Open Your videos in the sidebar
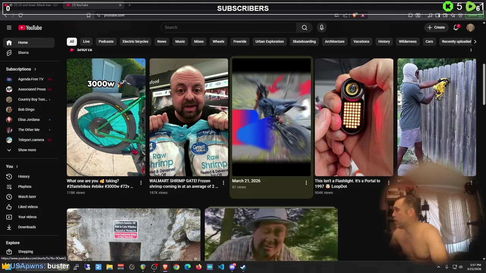This screenshot has width=486, height=273. [x=29, y=217]
